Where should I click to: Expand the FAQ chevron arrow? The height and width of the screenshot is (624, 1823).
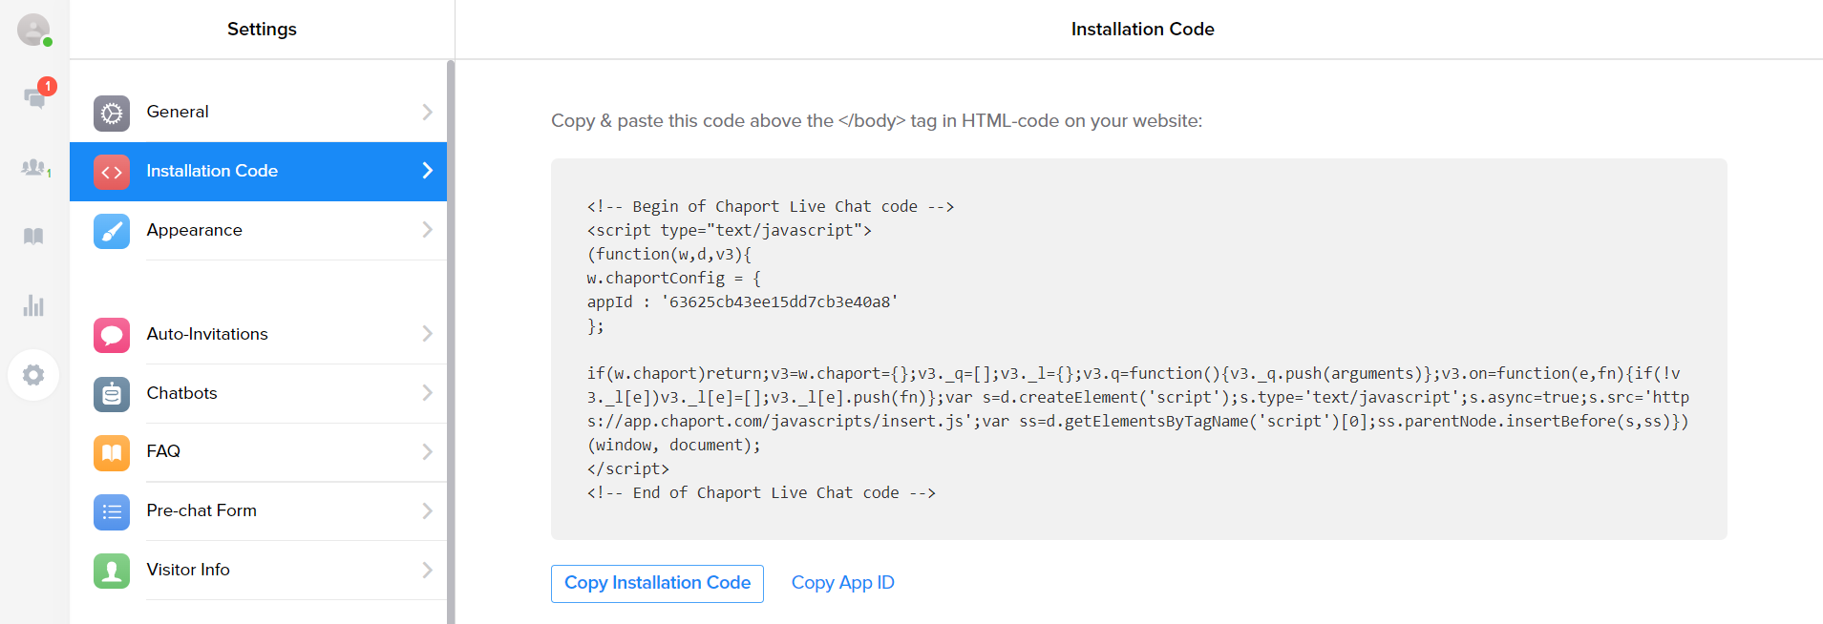(x=427, y=451)
